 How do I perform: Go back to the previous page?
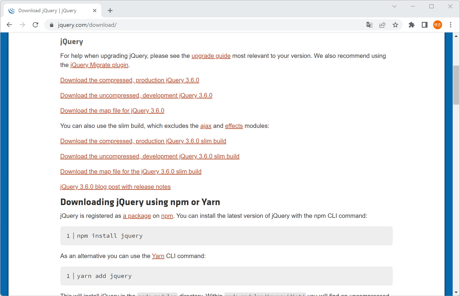point(9,25)
